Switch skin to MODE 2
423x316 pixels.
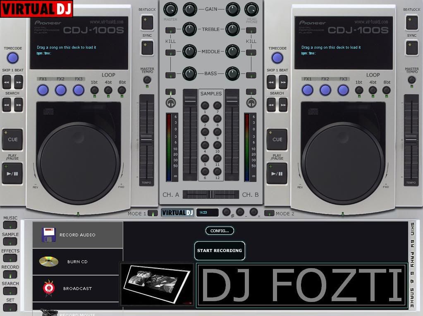click(269, 213)
